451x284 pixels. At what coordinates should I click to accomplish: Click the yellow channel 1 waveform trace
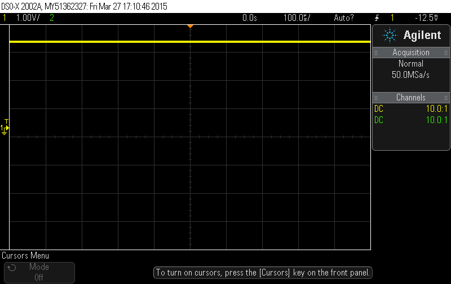pos(190,42)
